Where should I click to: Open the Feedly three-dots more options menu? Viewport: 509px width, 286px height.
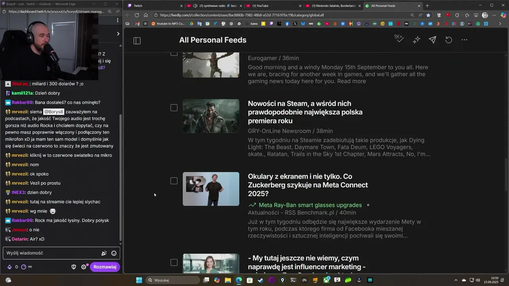pos(464,40)
